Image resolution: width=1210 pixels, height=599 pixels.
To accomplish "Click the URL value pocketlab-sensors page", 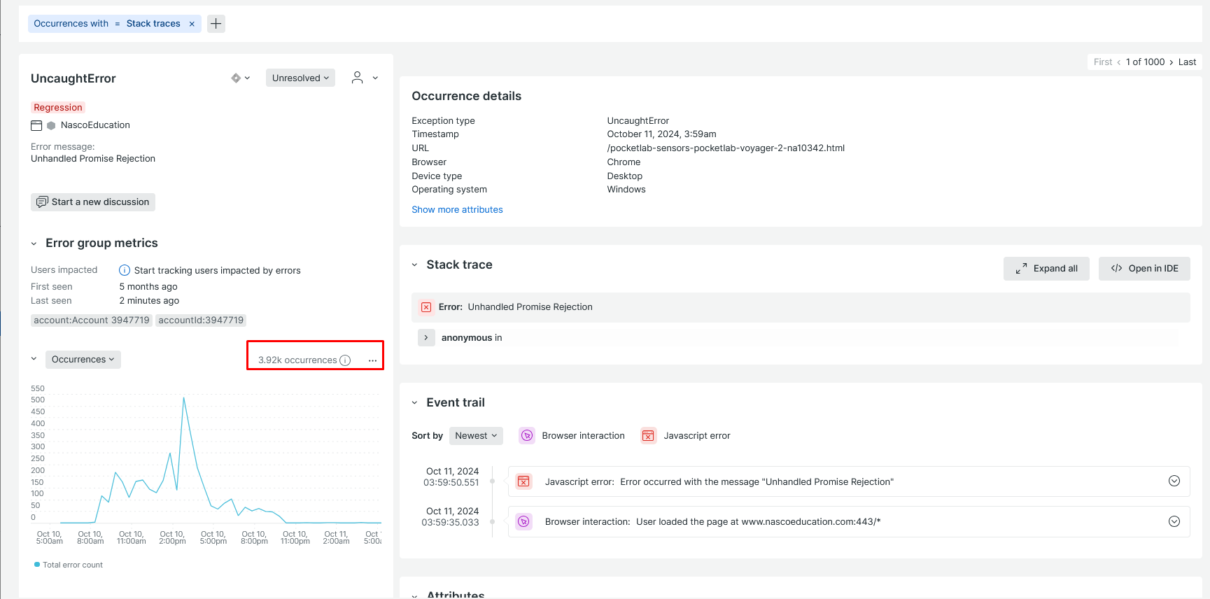I will point(726,148).
